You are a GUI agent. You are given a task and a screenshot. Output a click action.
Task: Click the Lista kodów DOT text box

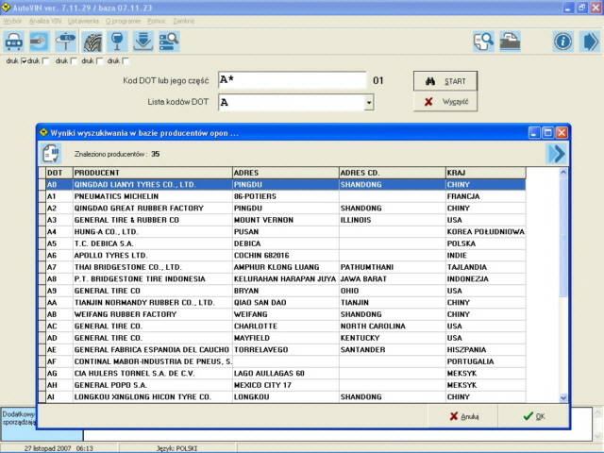click(292, 103)
